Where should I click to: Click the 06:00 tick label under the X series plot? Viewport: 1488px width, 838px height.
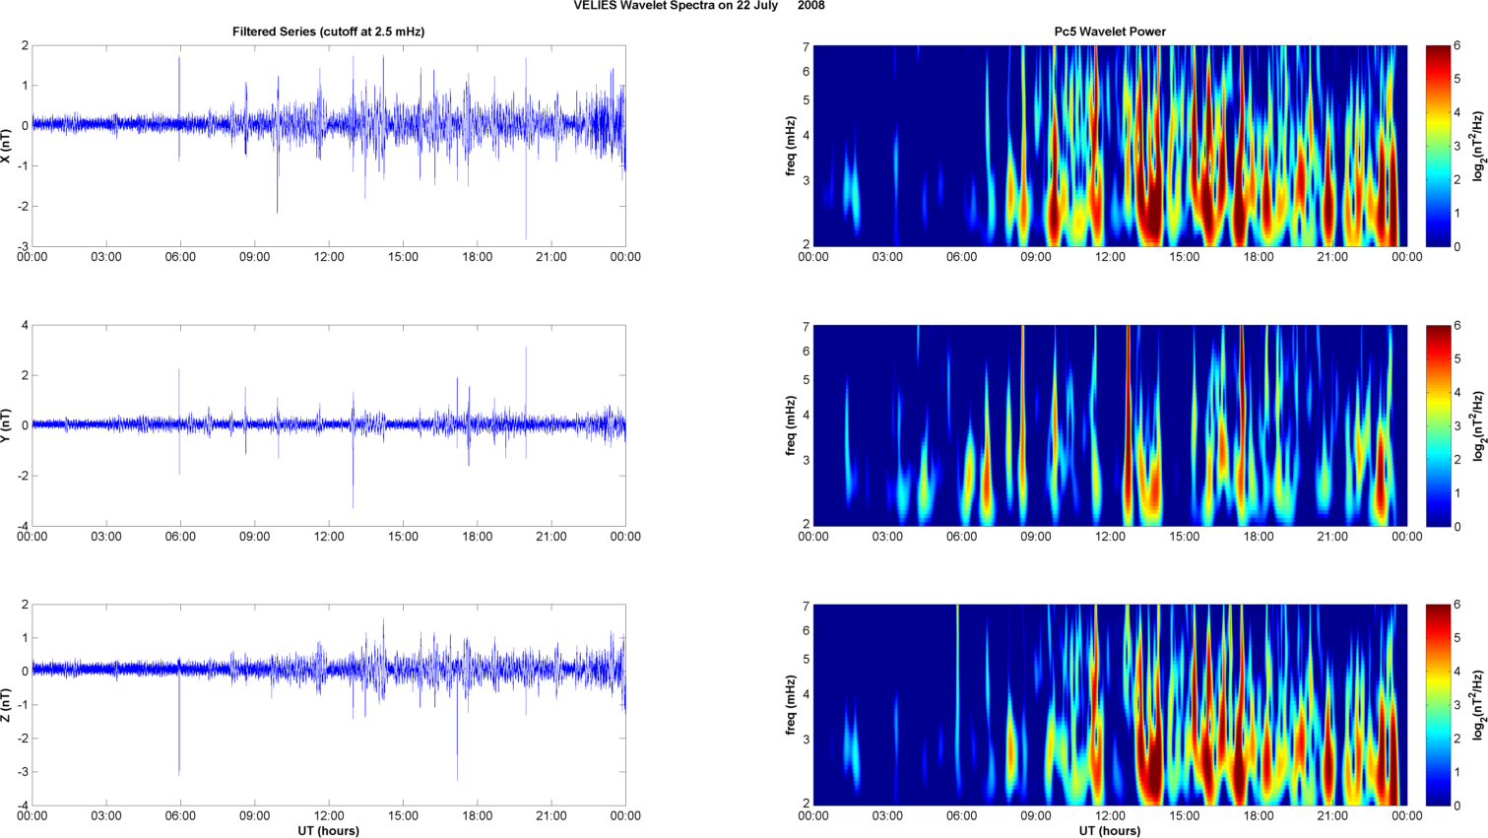coord(180,257)
